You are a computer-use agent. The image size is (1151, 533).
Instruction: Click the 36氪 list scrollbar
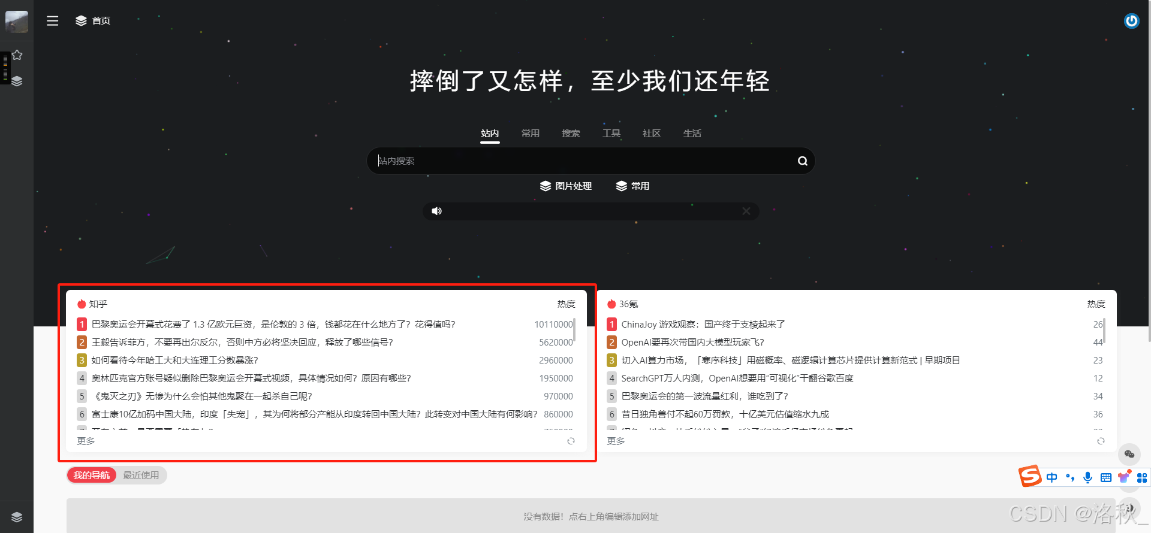(1104, 330)
